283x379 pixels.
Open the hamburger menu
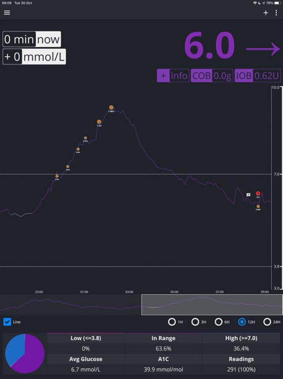pyautogui.click(x=7, y=12)
